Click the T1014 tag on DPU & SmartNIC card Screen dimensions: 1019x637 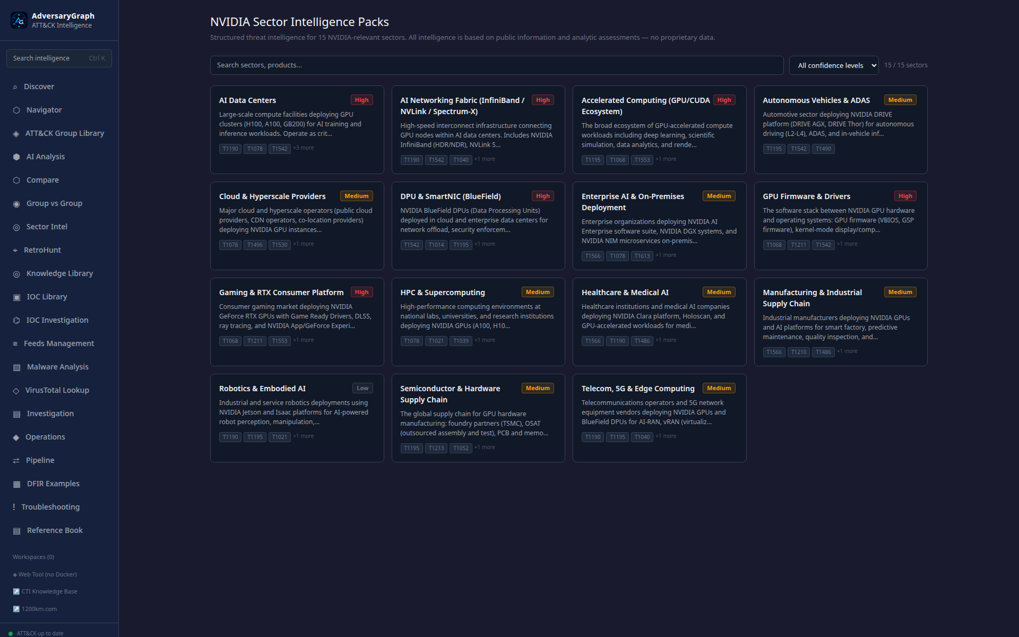coord(436,245)
